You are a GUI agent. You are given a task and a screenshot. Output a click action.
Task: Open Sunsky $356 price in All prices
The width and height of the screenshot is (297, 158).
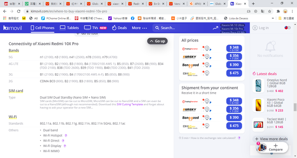[234, 57]
